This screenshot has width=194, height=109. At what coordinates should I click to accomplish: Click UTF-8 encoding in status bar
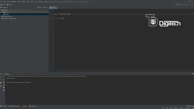(171, 108)
